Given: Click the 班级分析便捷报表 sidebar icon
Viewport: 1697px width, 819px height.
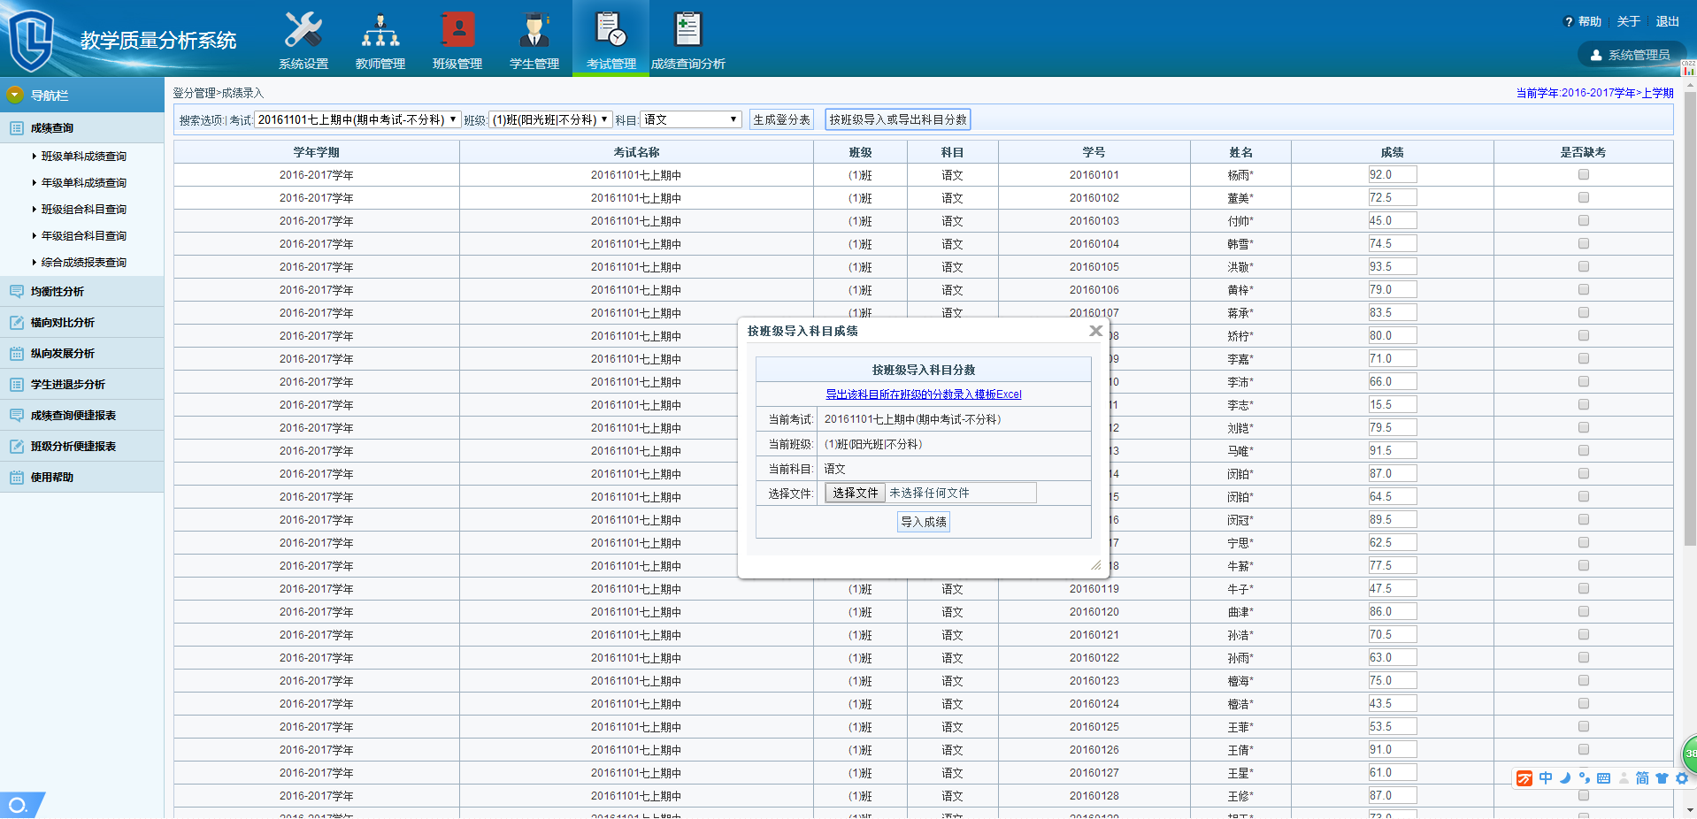Looking at the screenshot, I should coord(17,446).
